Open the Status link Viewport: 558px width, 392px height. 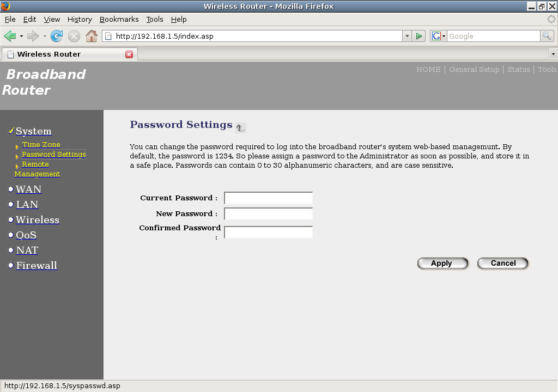click(x=519, y=69)
